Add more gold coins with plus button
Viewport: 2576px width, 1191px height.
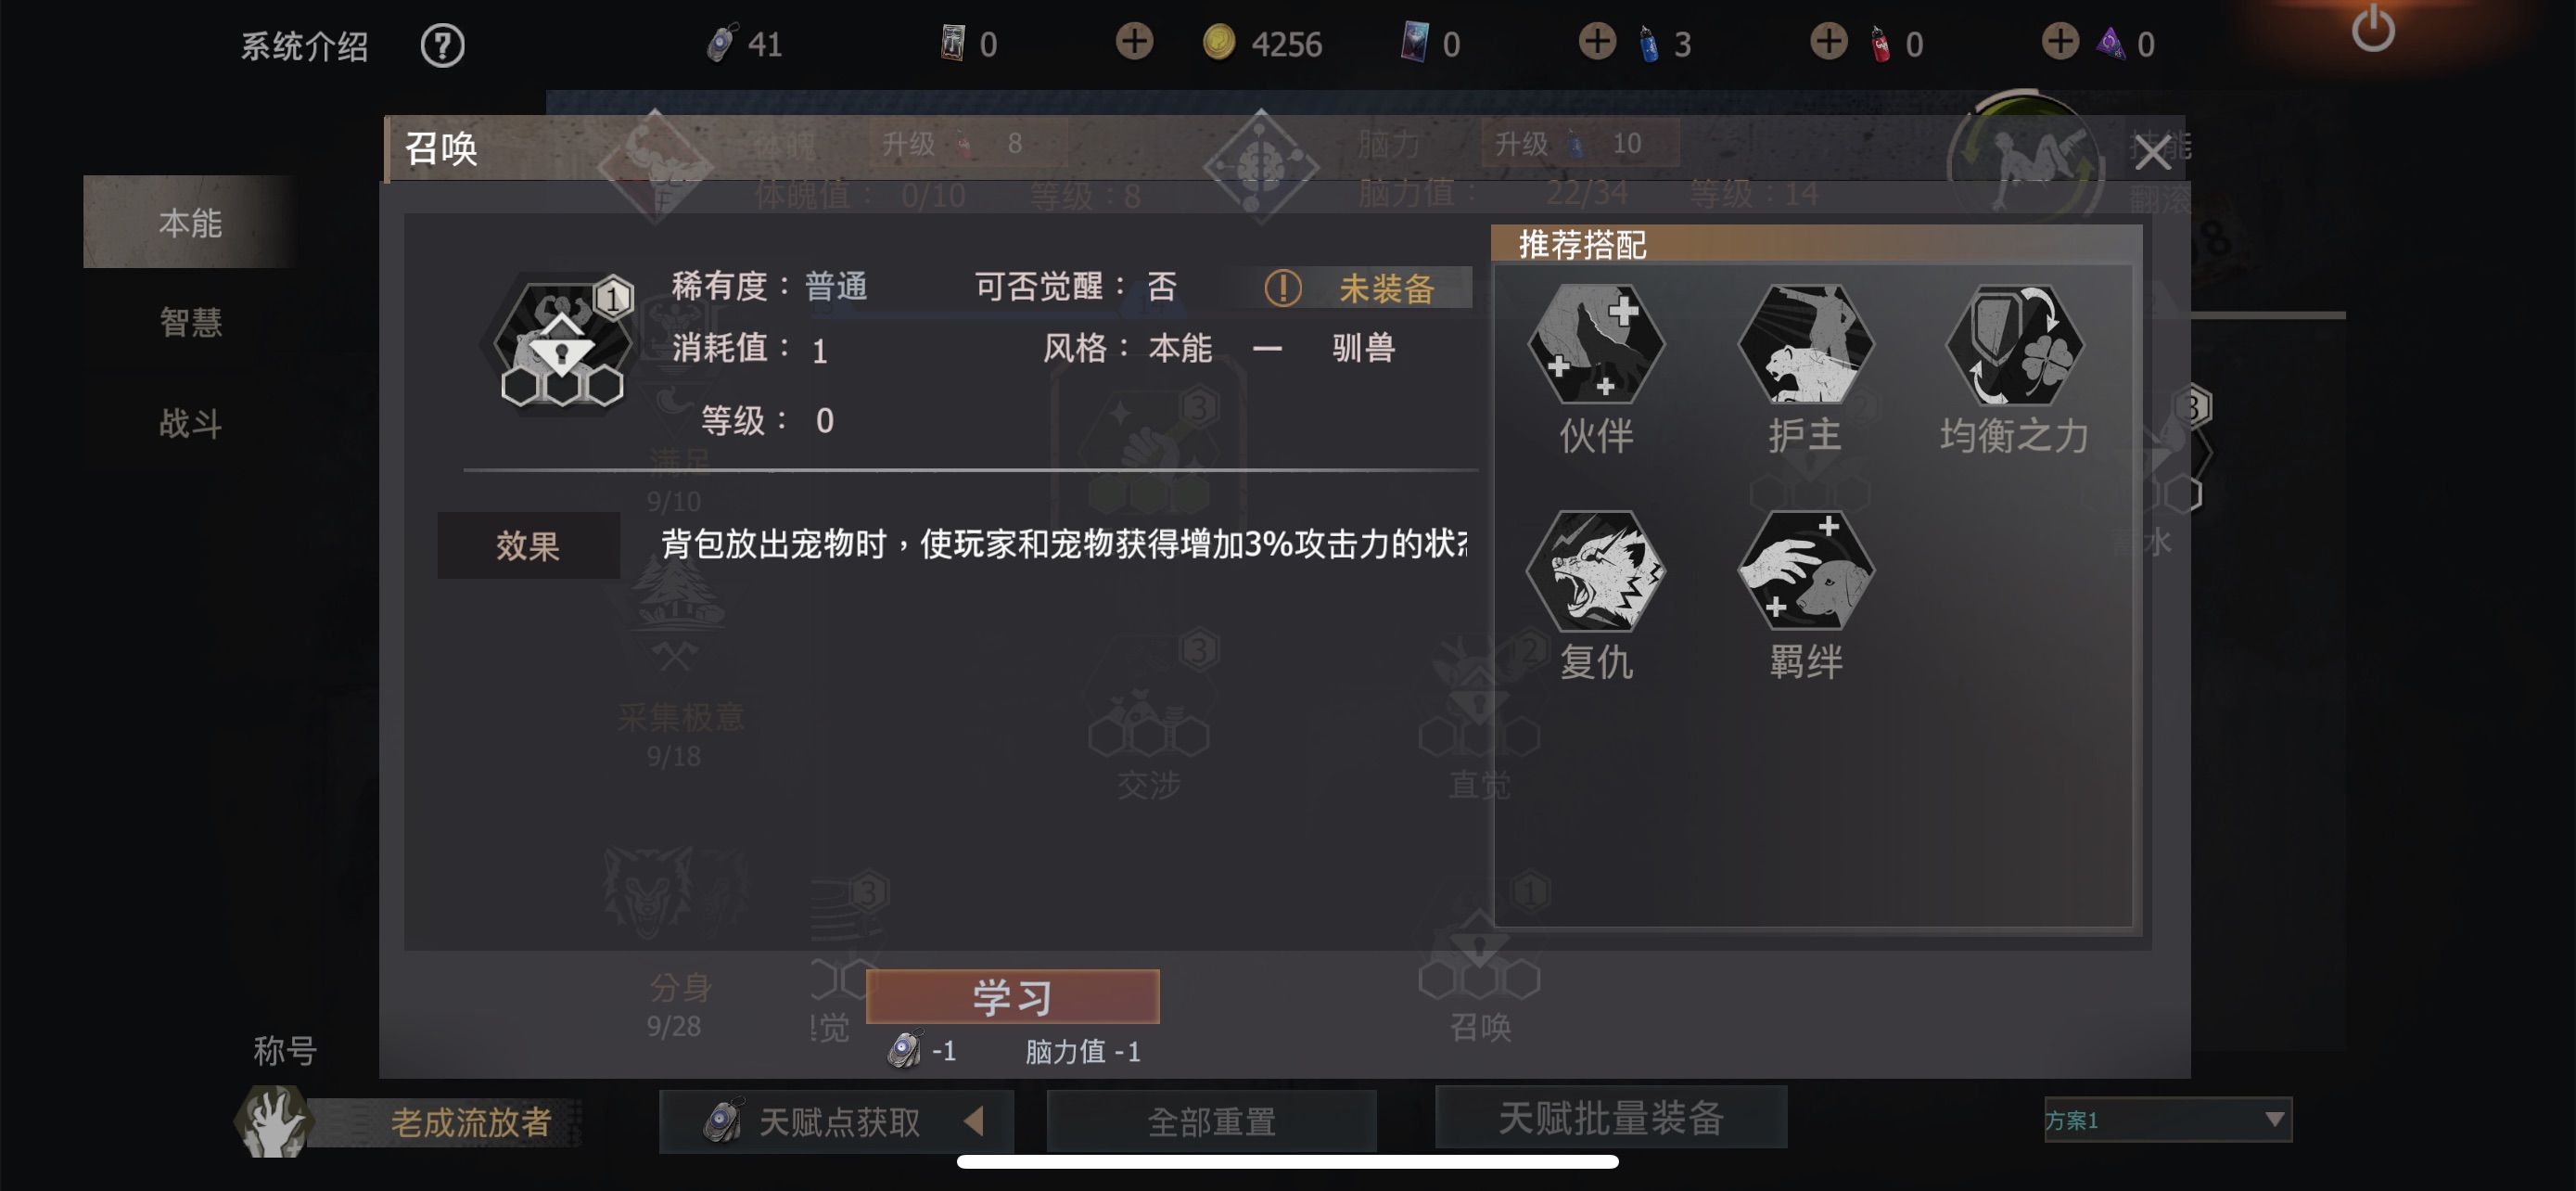point(1134,42)
